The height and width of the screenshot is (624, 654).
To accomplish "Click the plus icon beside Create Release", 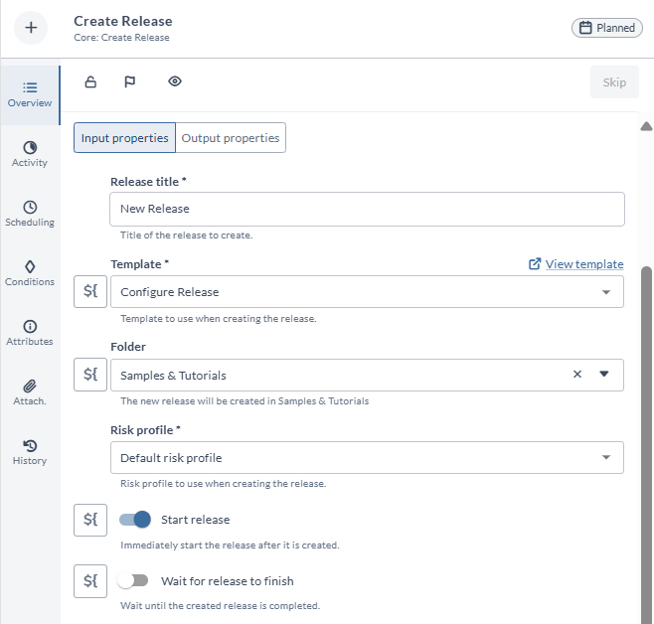I will click(x=30, y=28).
